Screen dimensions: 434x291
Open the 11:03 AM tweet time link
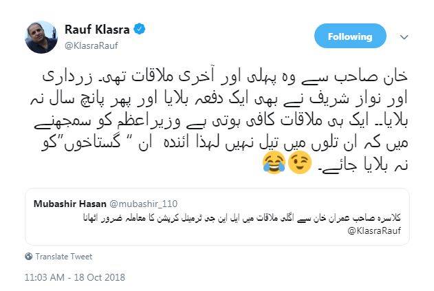(x=45, y=277)
